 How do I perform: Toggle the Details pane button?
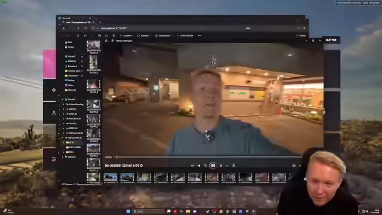pos(301,36)
